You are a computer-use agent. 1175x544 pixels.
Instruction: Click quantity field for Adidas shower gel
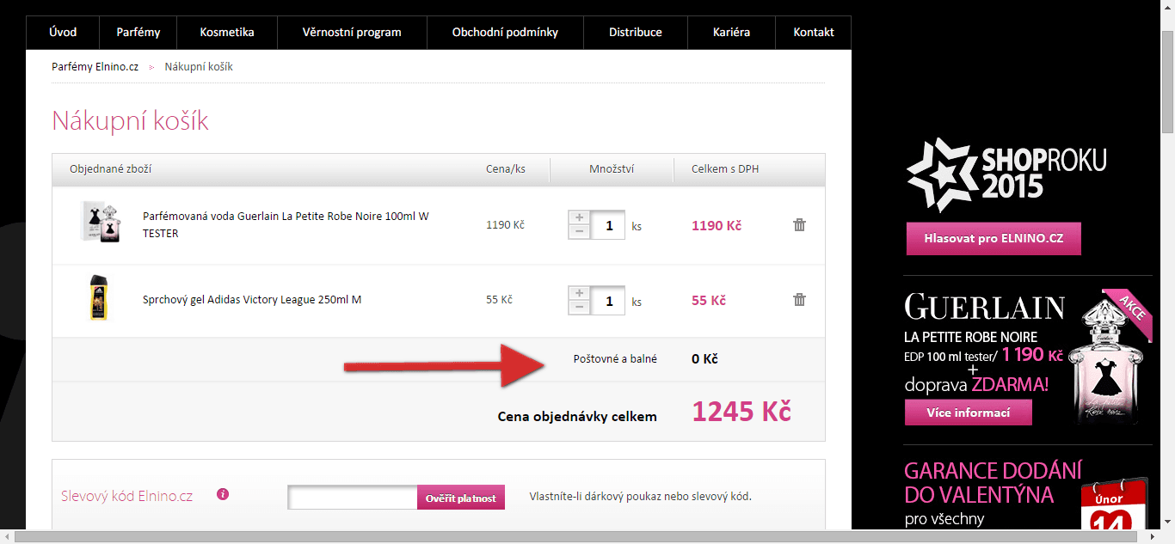[x=608, y=301]
